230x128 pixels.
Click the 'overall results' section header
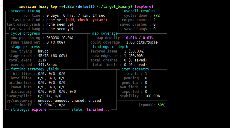point(140,11)
